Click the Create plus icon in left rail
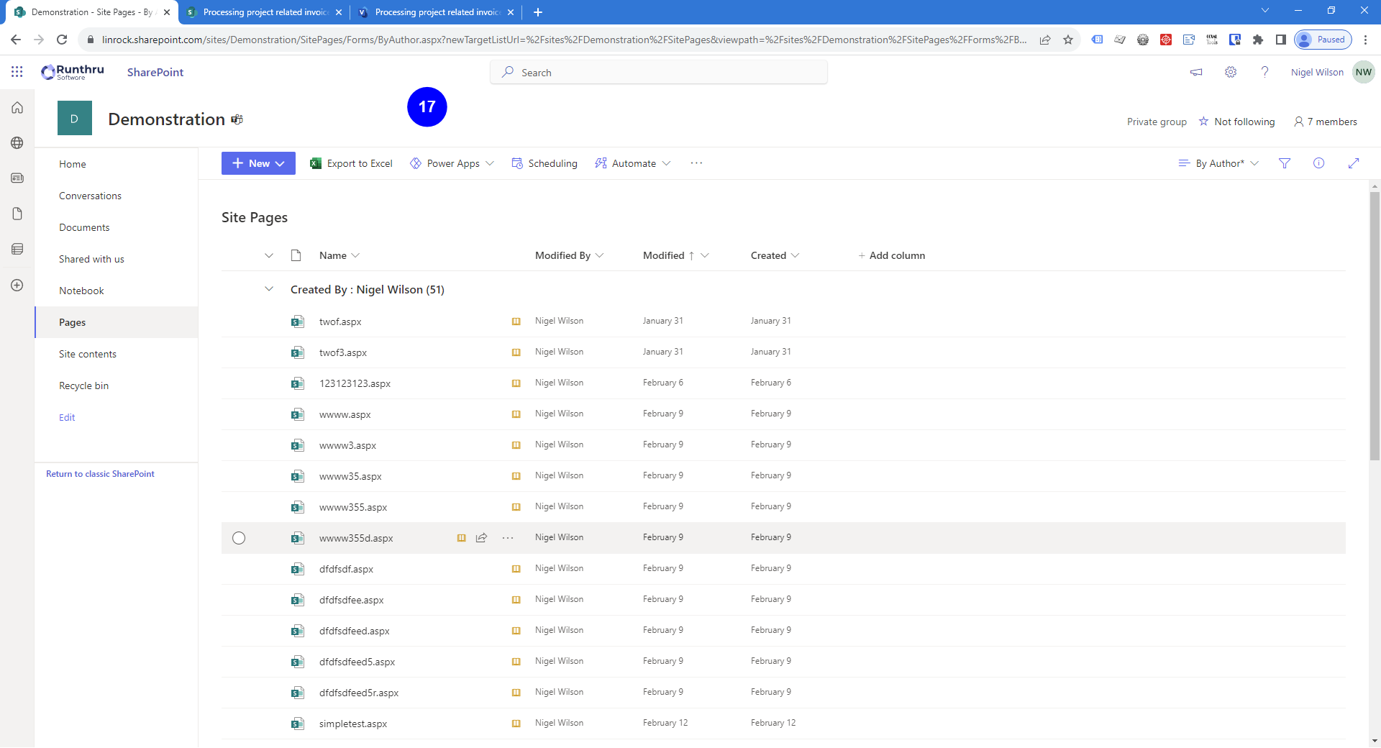1381x748 pixels. 17,286
